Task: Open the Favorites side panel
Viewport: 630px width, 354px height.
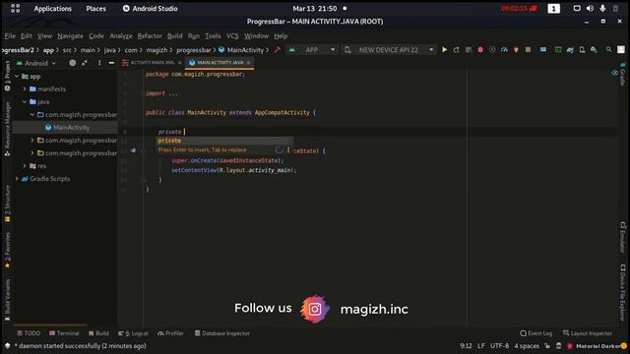Action: click(7, 250)
